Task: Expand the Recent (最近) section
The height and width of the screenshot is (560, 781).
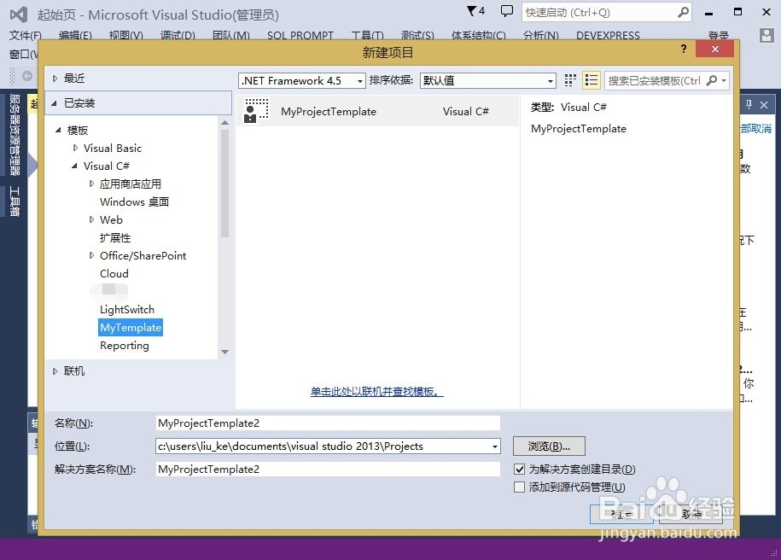Action: [55, 79]
